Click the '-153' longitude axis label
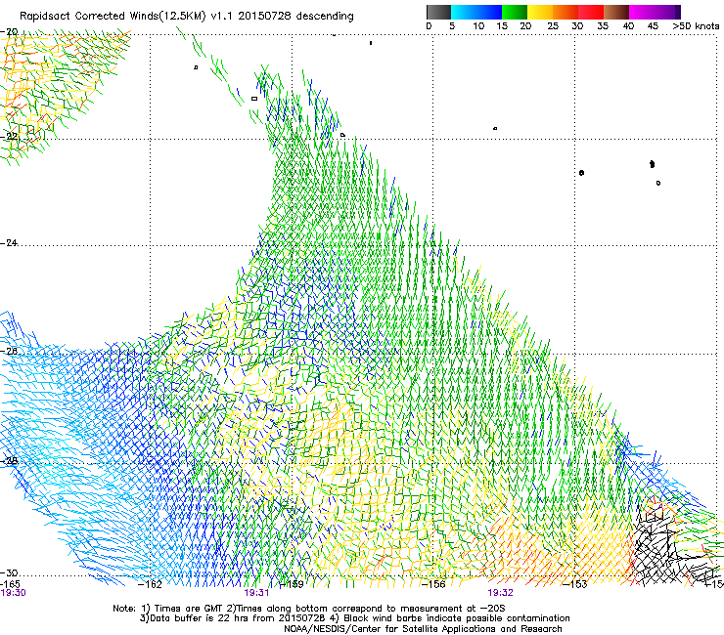 click(x=574, y=584)
